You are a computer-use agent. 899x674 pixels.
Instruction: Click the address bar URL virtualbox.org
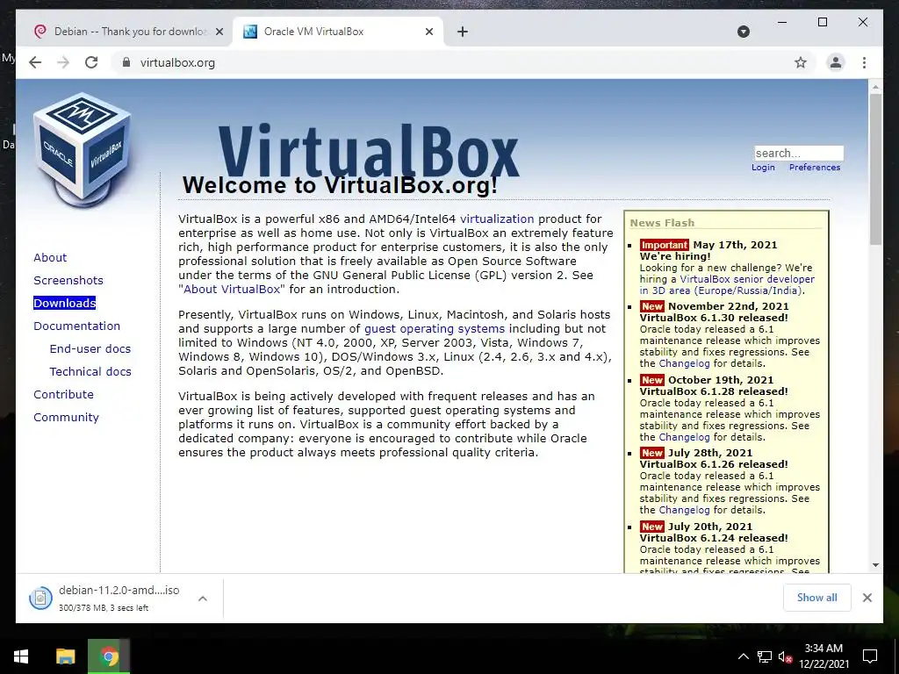coord(177,62)
